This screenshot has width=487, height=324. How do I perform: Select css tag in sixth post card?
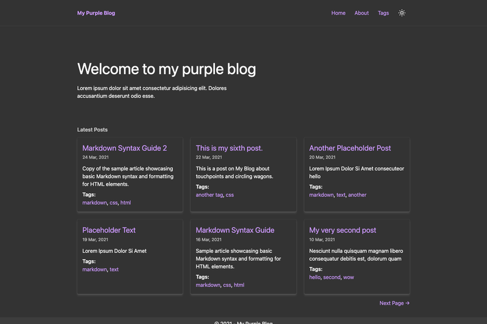coord(230,195)
